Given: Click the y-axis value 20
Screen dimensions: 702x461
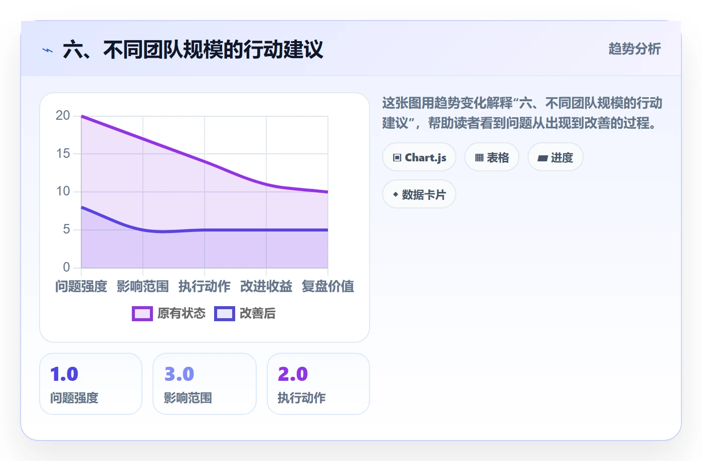Looking at the screenshot, I should tap(63, 116).
